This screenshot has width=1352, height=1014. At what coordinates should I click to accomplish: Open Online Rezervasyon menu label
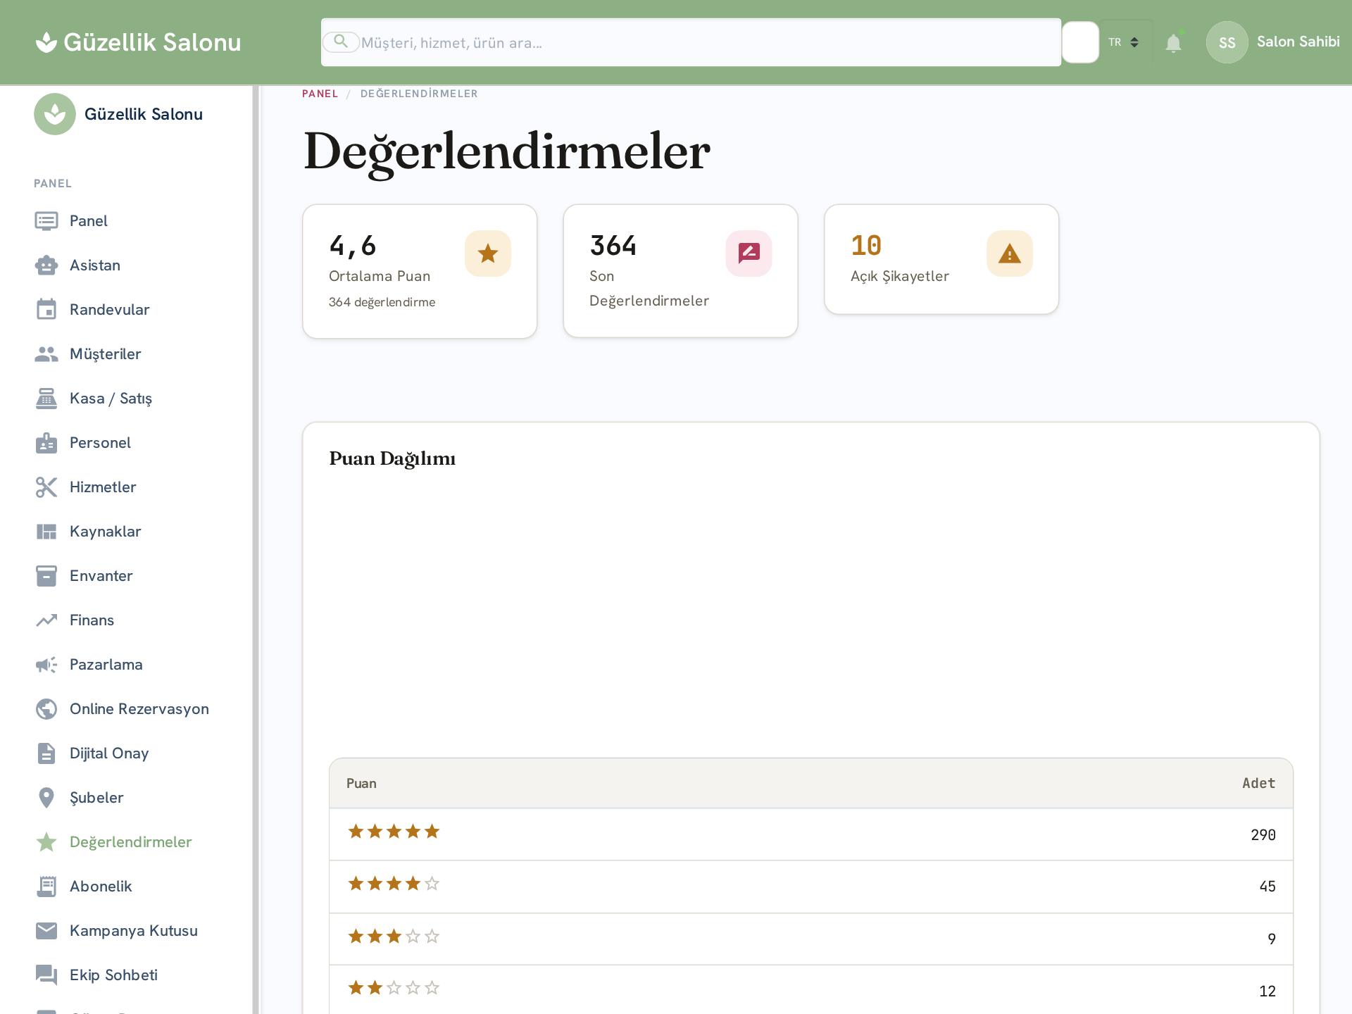click(139, 709)
